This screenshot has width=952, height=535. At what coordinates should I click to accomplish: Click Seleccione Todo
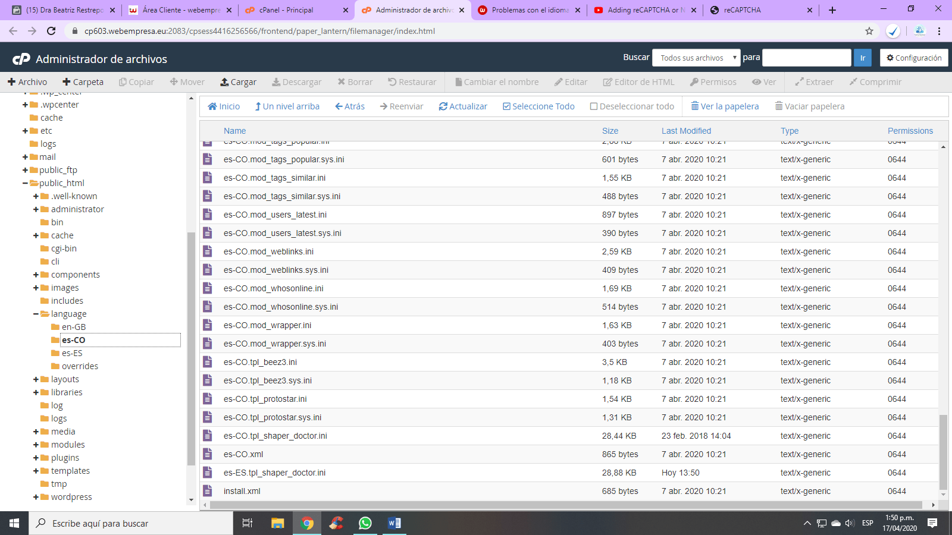538,106
